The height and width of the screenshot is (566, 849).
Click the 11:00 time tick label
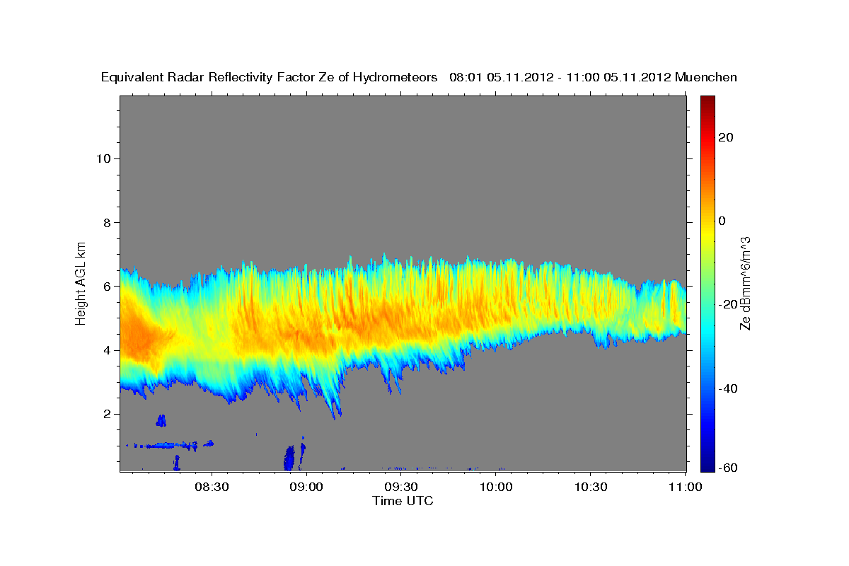click(x=686, y=487)
